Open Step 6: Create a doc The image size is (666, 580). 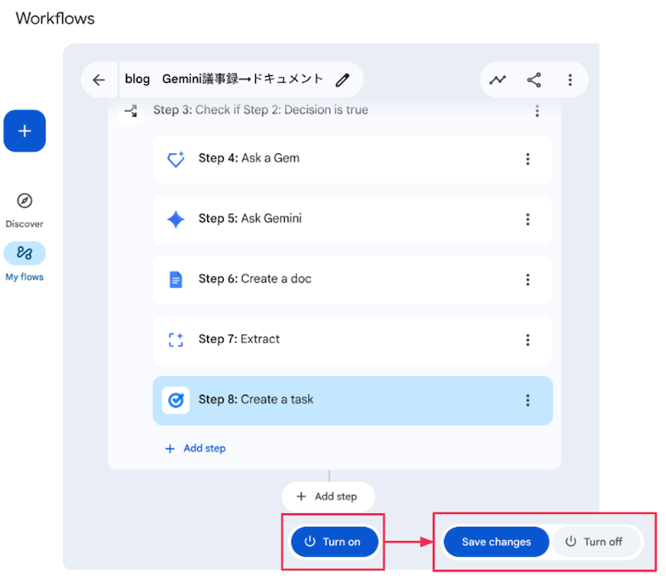click(x=353, y=280)
